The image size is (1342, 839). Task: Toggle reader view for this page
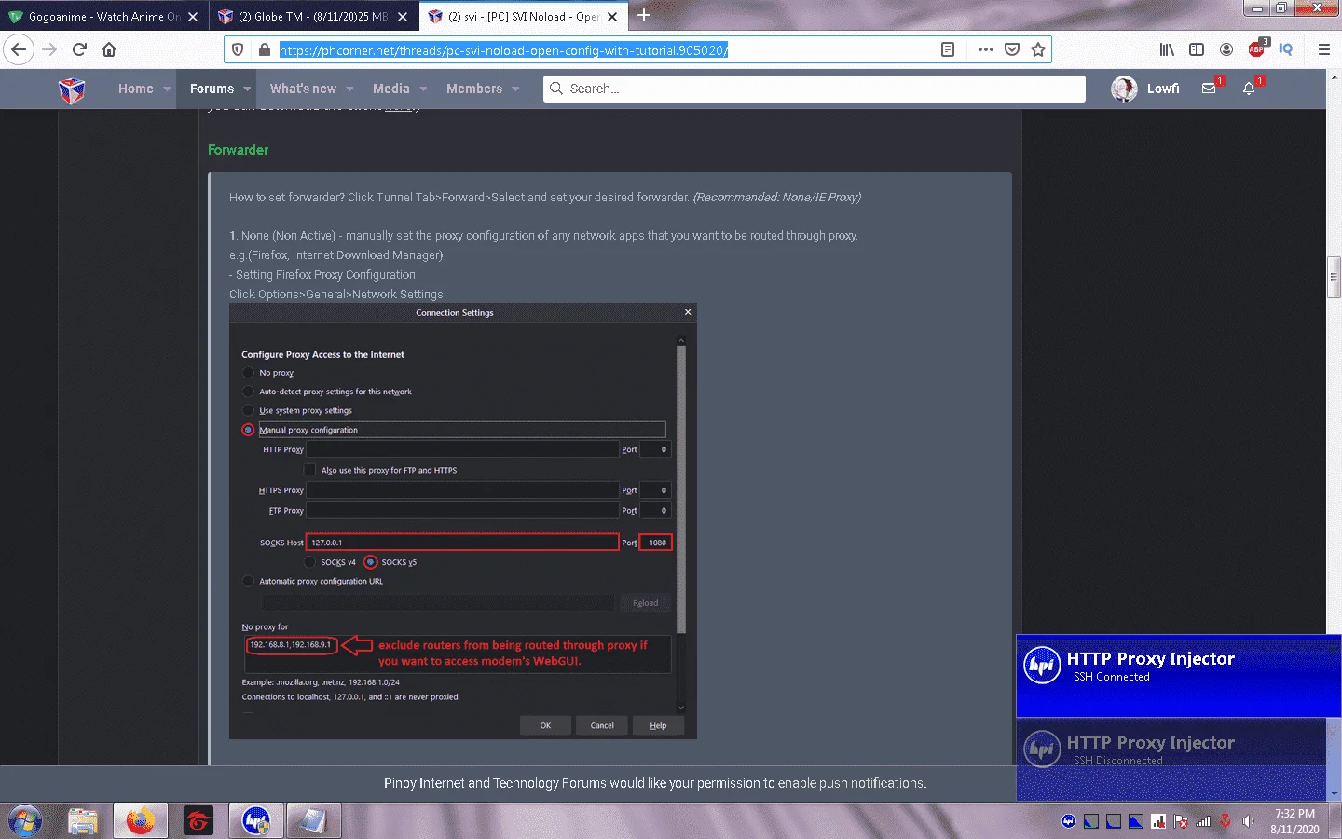point(948,49)
